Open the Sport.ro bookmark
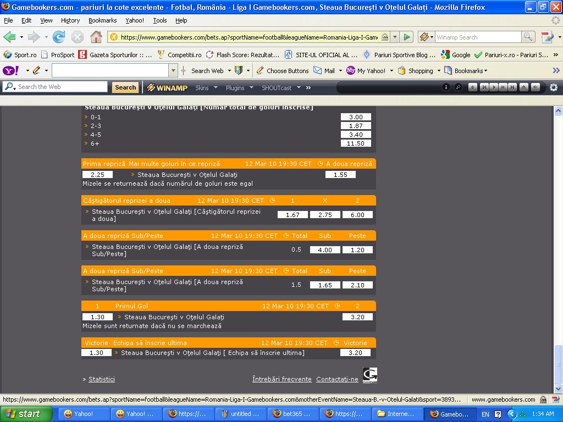 (x=20, y=55)
